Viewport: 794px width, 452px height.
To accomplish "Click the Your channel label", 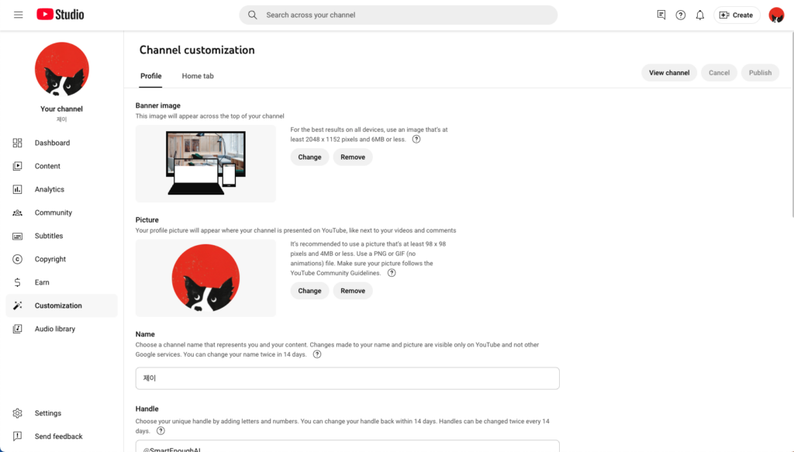I will pos(61,109).
